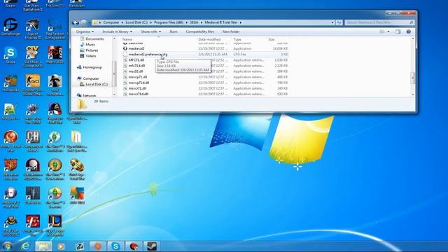Create a New folder
This screenshot has width=448, height=252.
[231, 31]
